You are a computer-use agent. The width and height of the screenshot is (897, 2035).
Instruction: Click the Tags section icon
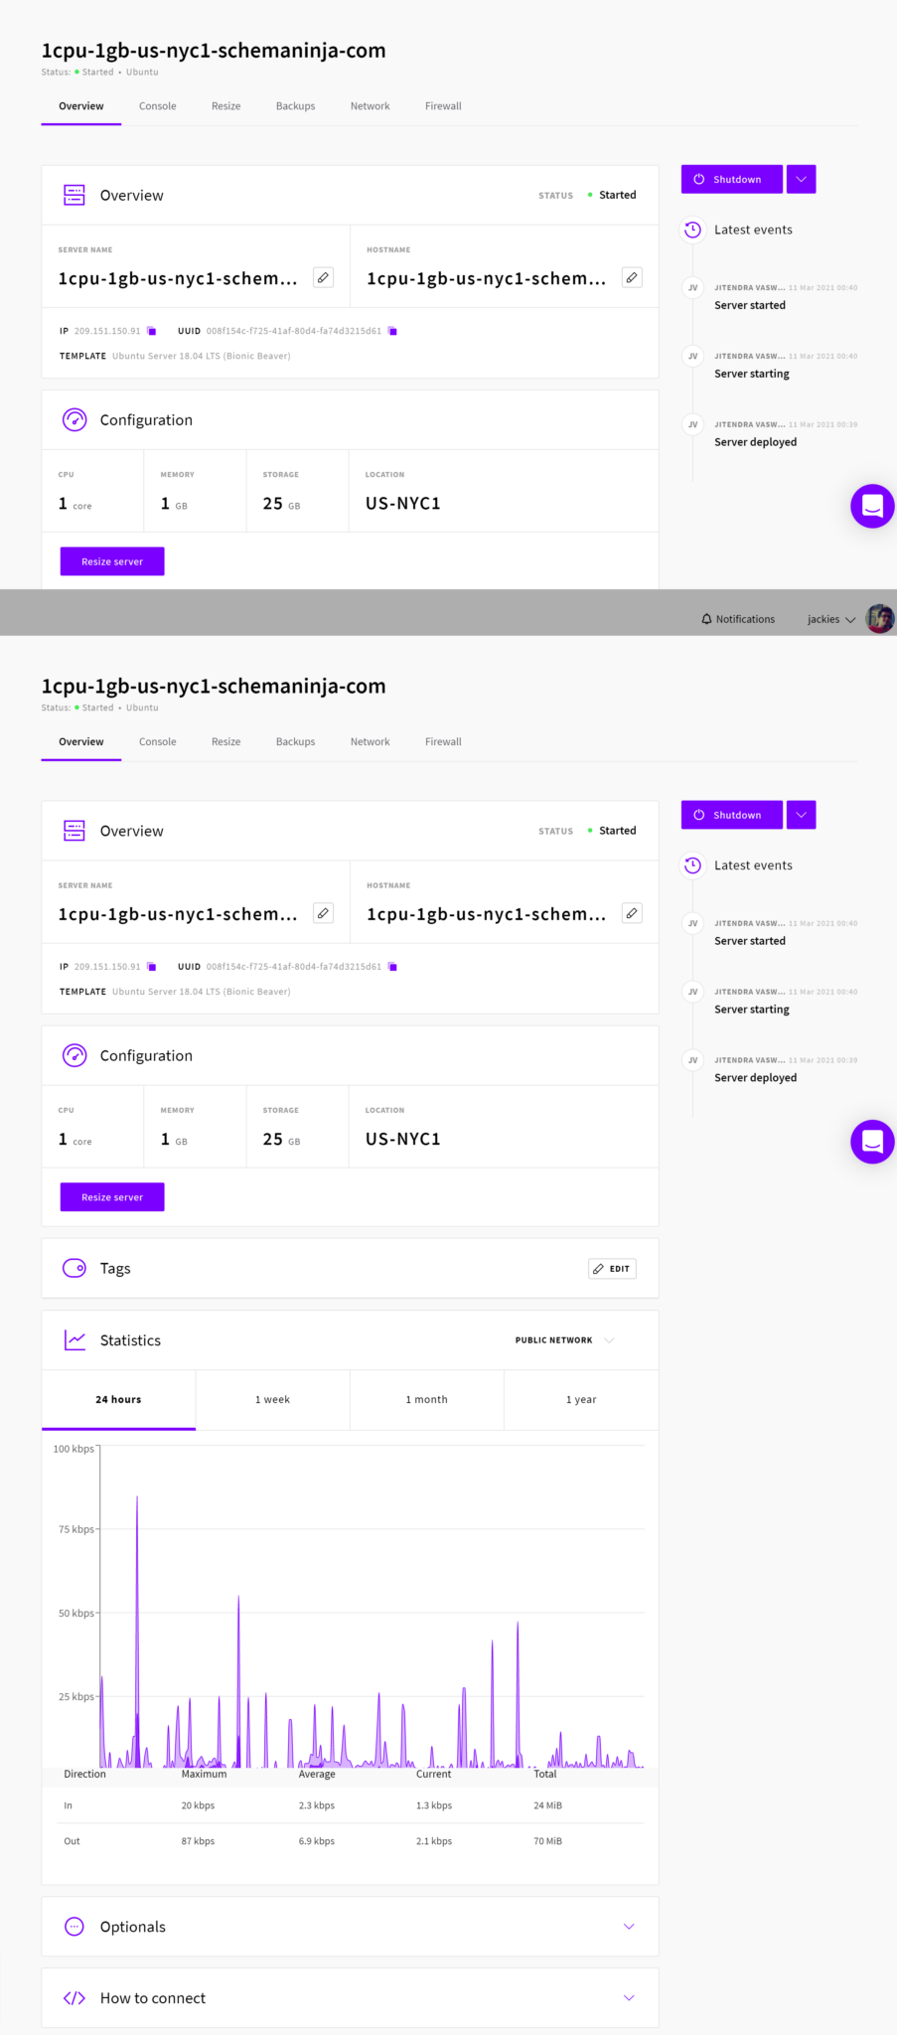75,1268
